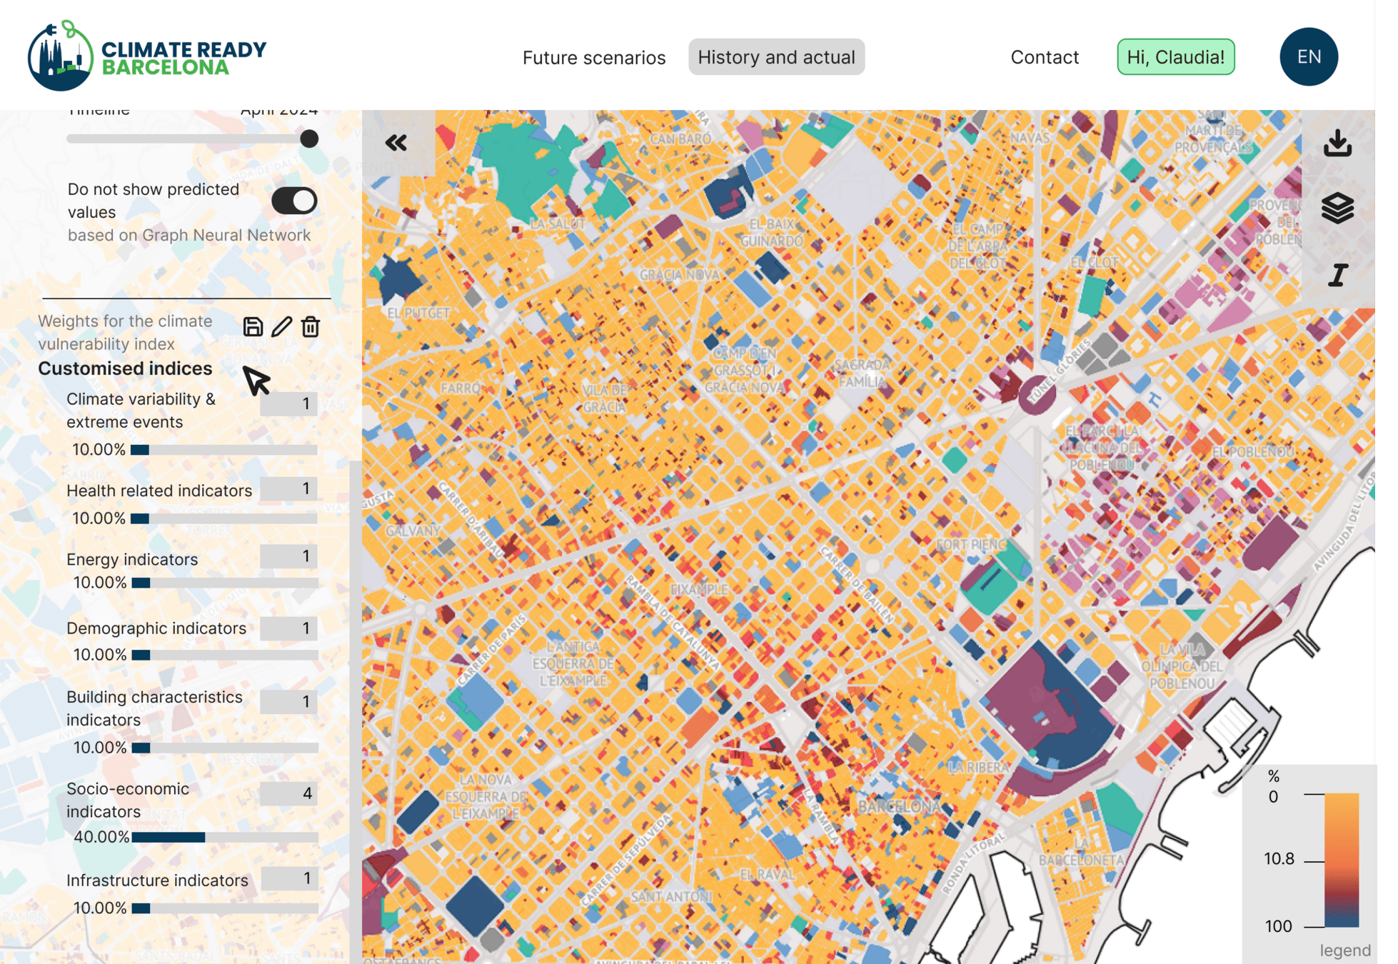Click the 'Hi, Claudia!' user button
This screenshot has height=964, width=1398.
click(x=1175, y=57)
